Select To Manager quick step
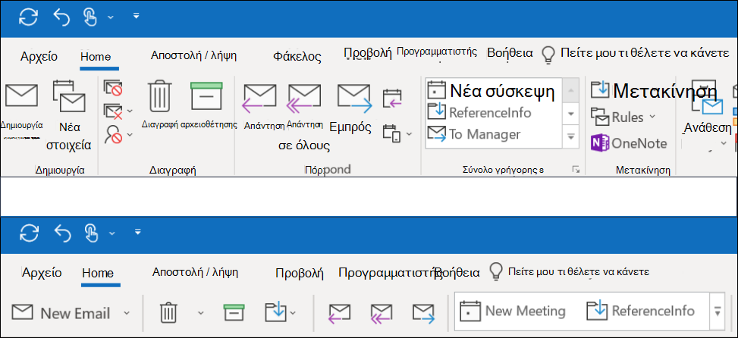 coord(474,134)
